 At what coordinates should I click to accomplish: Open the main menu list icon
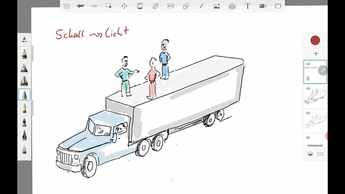67,6
